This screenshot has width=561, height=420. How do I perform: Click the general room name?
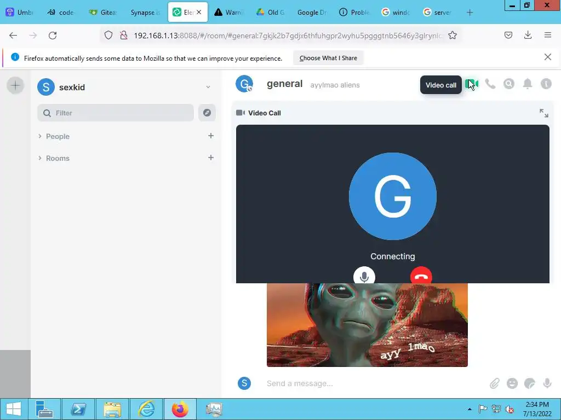tap(284, 84)
